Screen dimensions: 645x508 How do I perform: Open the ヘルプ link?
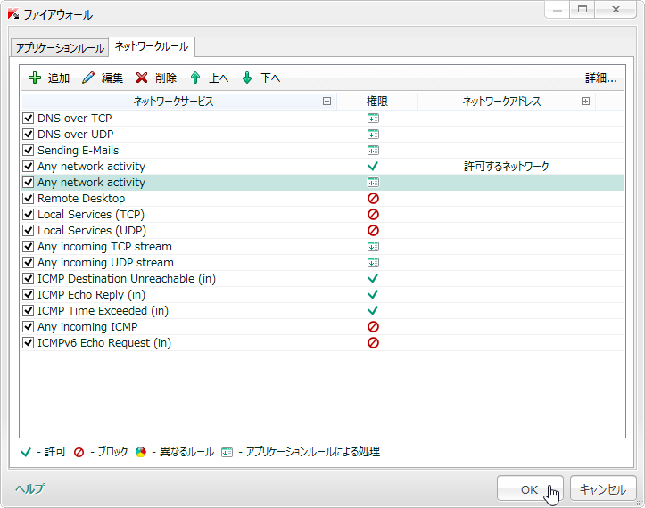[29, 488]
